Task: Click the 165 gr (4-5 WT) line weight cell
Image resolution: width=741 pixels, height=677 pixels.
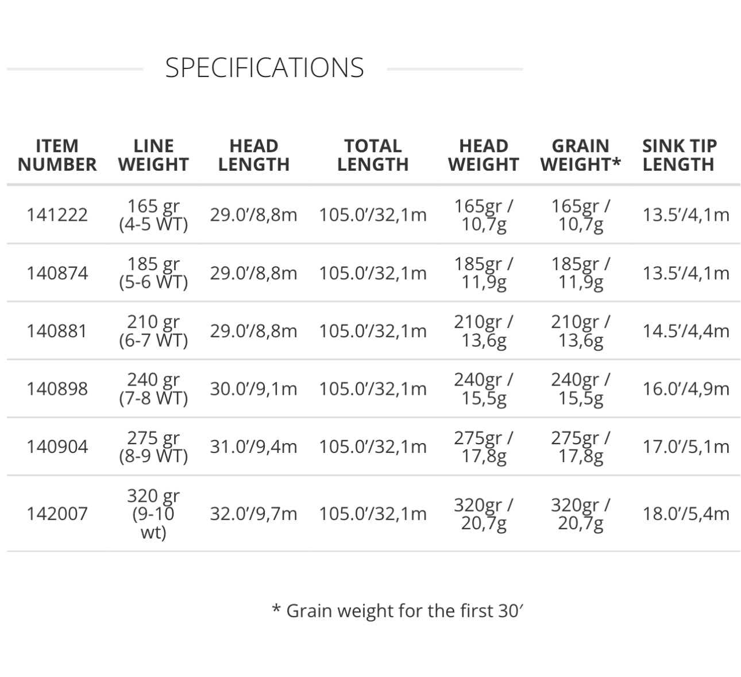Action: 153,215
